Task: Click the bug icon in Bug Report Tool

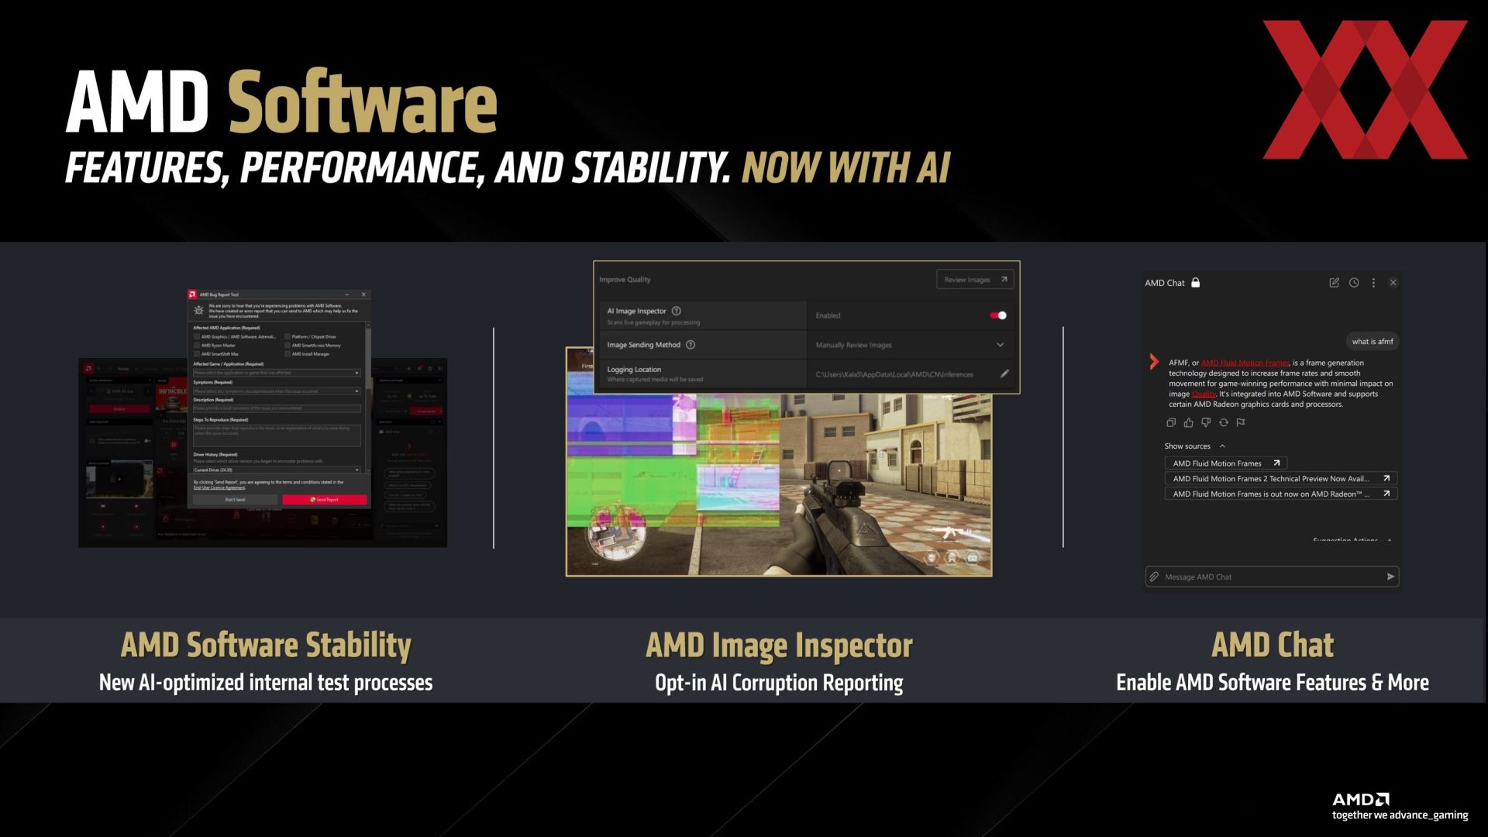Action: coord(199,310)
